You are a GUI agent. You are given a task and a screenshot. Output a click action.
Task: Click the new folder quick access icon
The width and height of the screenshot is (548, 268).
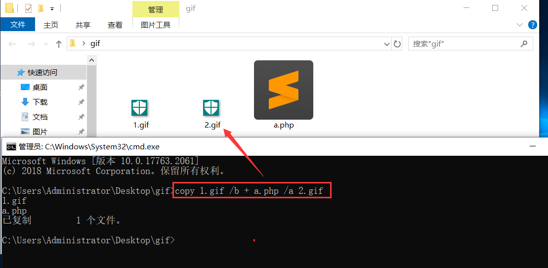[41, 8]
